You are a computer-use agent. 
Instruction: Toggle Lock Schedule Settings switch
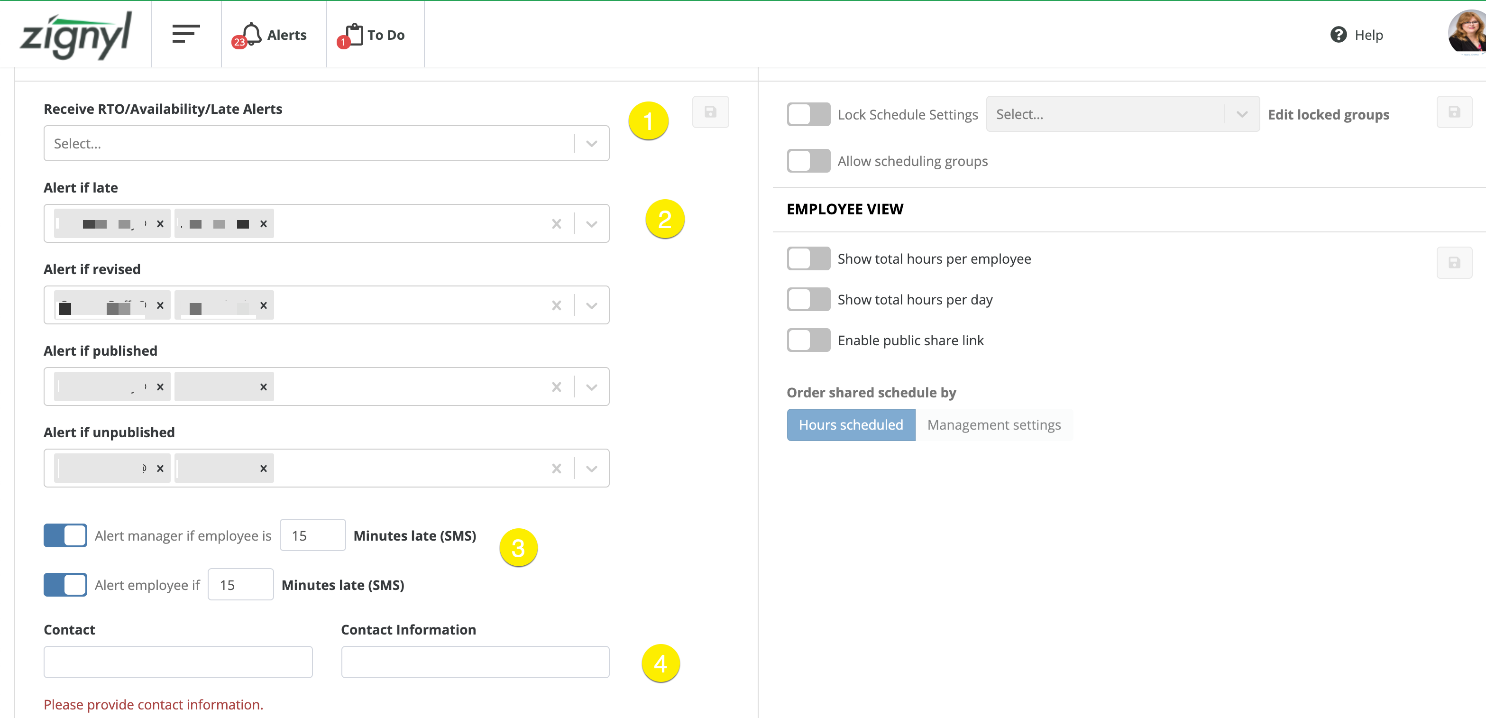tap(808, 114)
